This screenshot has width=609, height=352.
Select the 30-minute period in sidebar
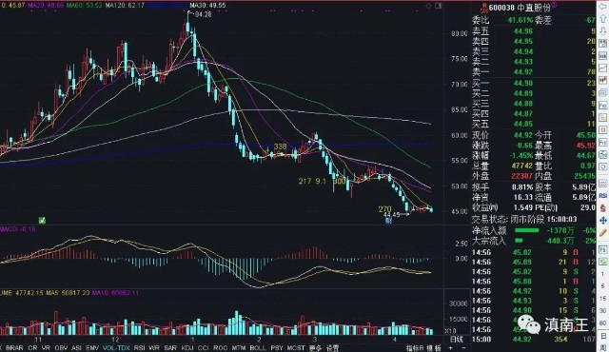pos(602,310)
